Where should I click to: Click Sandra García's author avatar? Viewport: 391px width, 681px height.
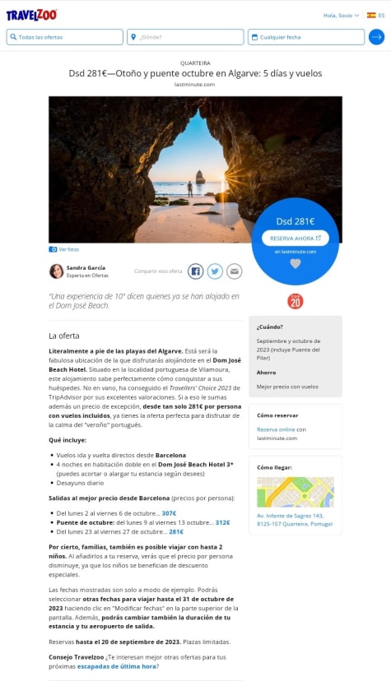57,271
